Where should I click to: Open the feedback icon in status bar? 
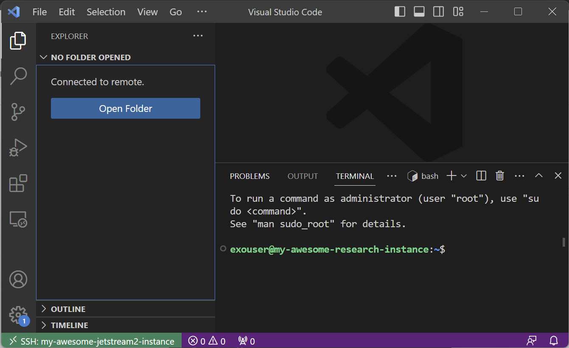coord(532,341)
